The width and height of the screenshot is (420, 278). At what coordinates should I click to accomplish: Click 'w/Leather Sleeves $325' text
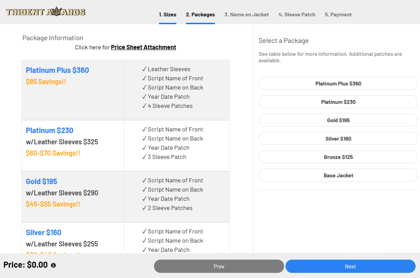coord(62,142)
